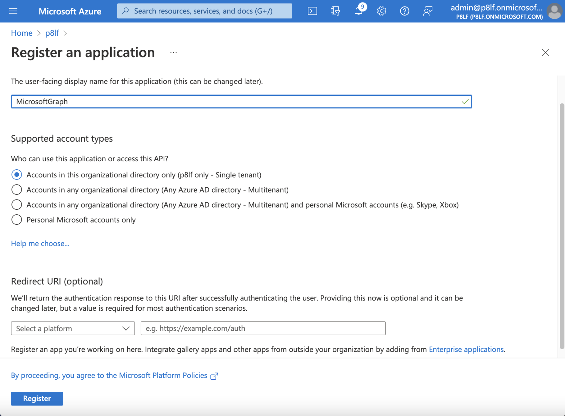Click the vertical scrollbar on the right

tap(562, 226)
